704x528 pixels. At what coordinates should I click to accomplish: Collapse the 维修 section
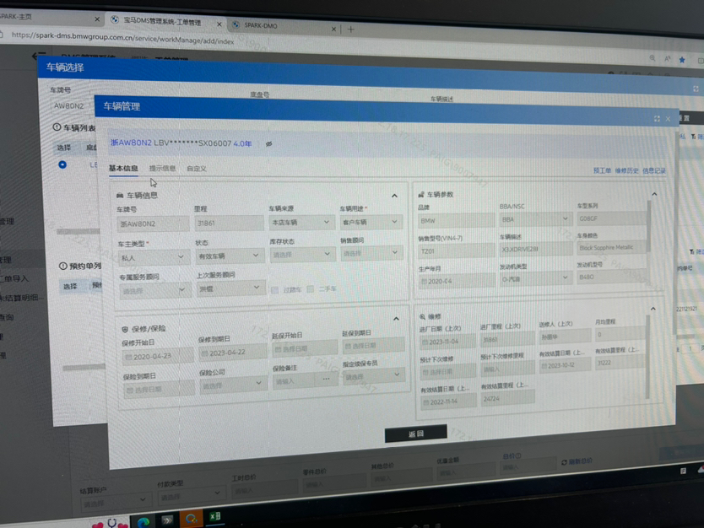pyautogui.click(x=653, y=309)
